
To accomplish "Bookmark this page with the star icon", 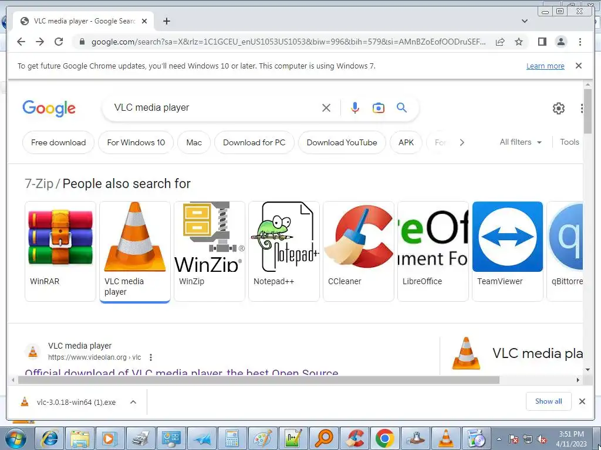I will click(519, 42).
